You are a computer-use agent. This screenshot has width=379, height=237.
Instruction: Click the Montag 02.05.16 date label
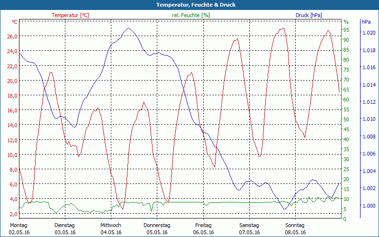18,229
